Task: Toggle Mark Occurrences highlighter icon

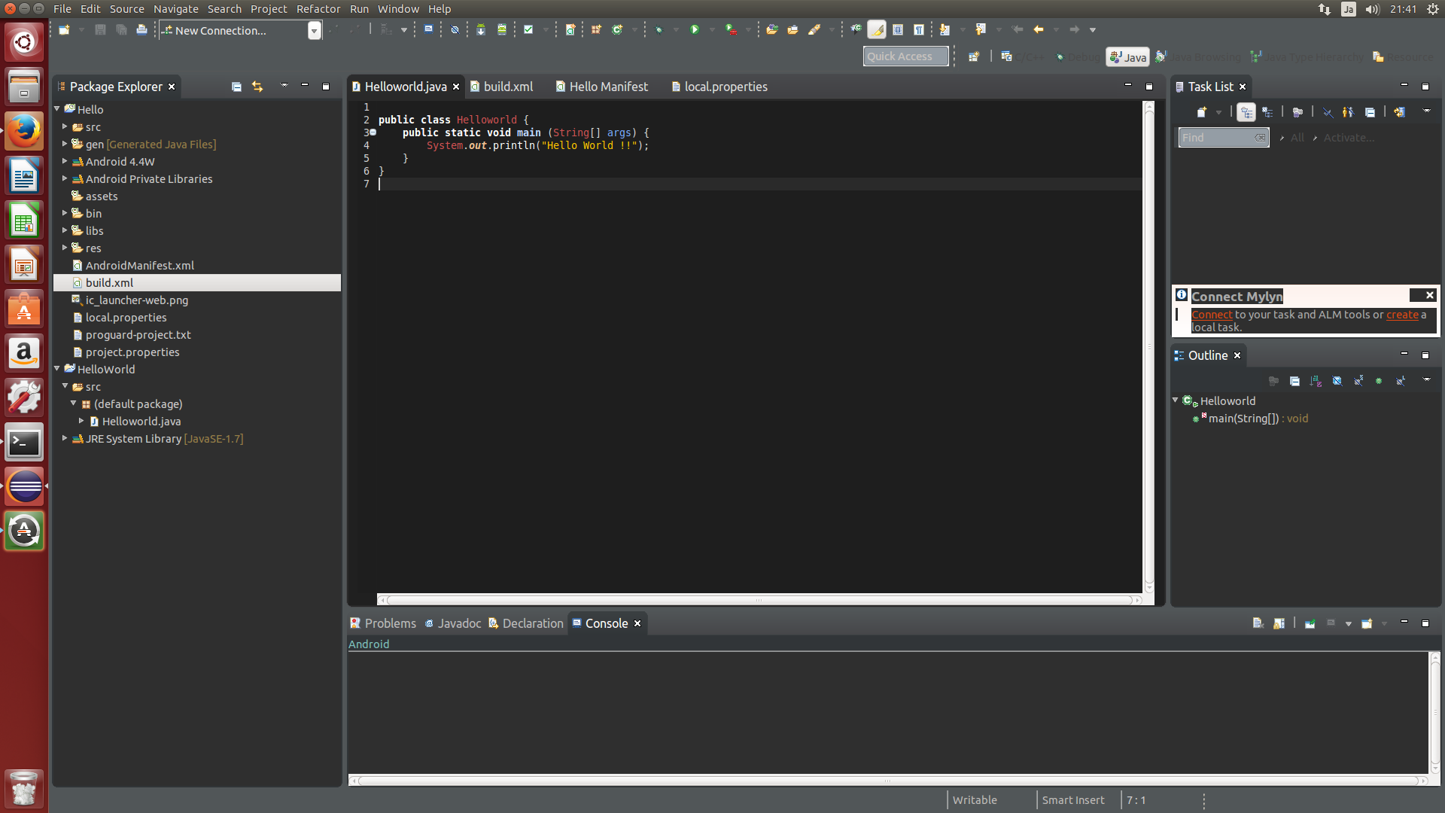Action: (876, 29)
